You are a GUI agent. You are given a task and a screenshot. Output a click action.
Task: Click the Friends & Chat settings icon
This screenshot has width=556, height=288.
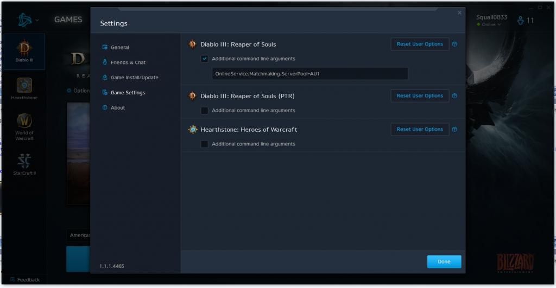click(105, 62)
